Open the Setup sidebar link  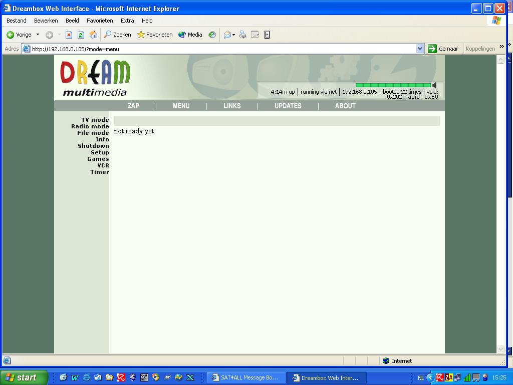point(100,152)
